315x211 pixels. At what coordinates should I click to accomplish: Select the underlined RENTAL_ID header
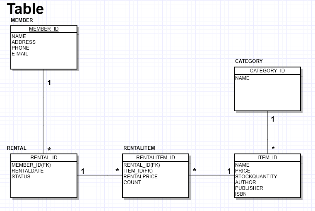44,158
